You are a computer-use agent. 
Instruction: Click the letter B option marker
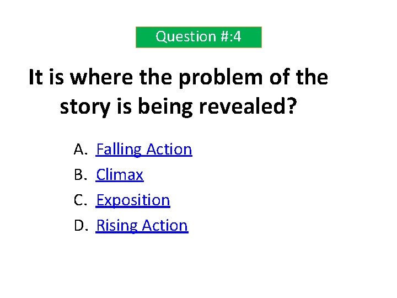pos(78,175)
